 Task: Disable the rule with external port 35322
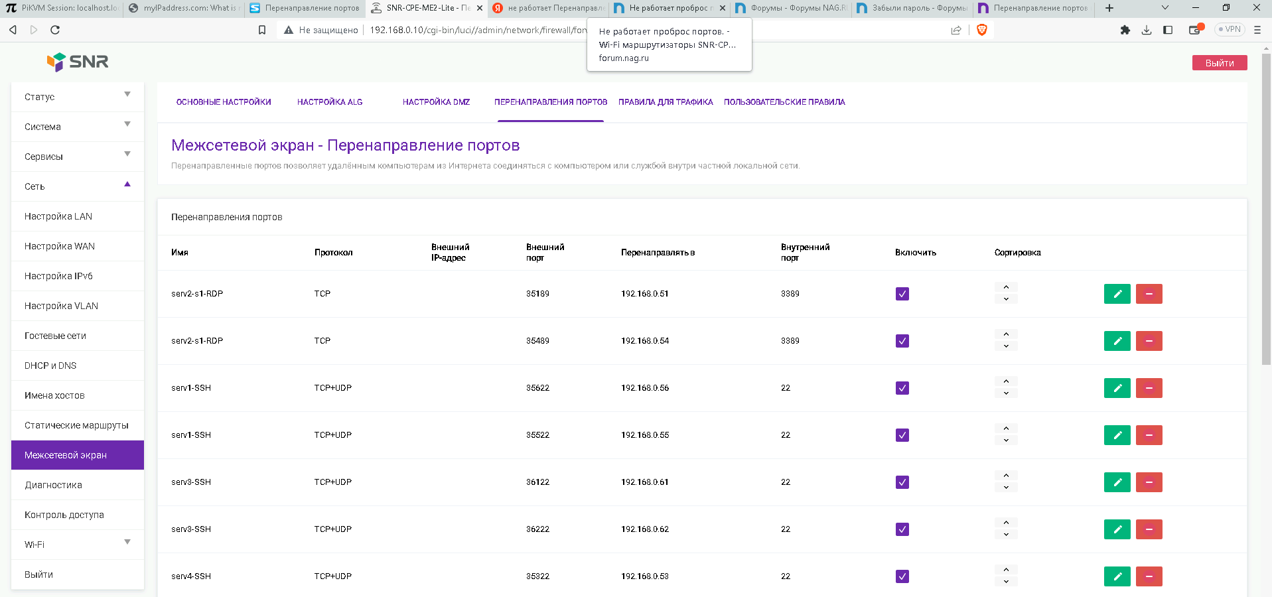tap(902, 576)
